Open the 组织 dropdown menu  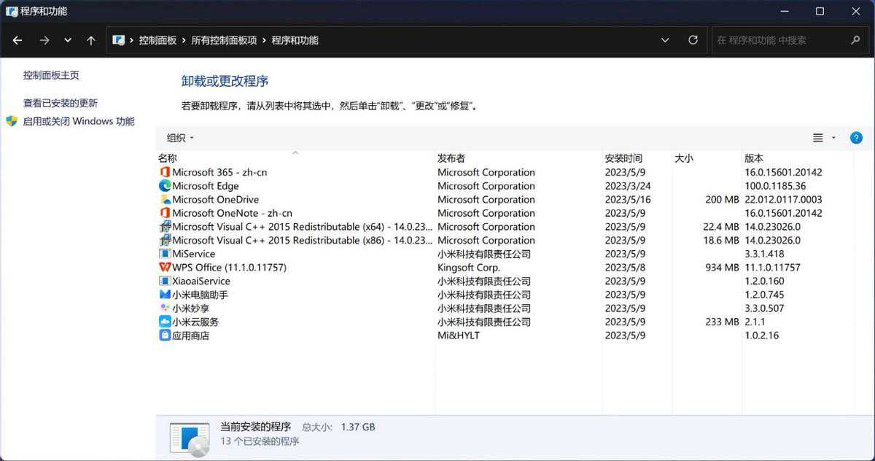click(x=180, y=138)
